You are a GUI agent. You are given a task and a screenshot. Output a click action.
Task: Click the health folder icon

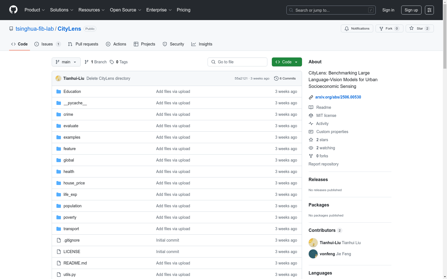59,172
